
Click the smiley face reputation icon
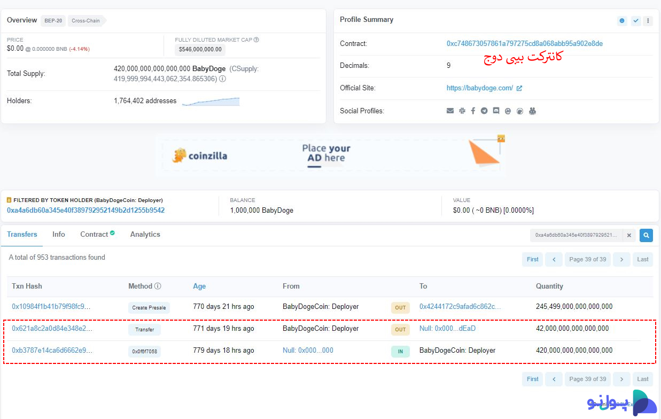pos(622,21)
